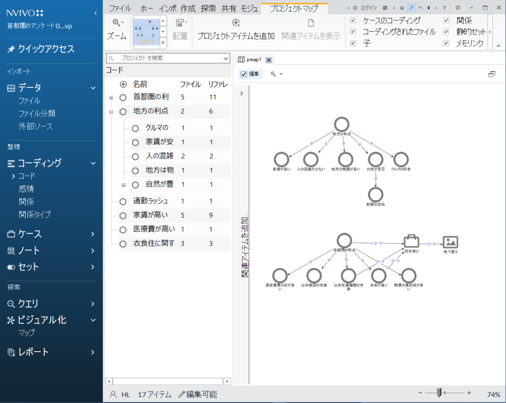Open マップ under Visualization in sidebar
Image resolution: width=506 pixels, height=403 pixels.
tap(26, 333)
